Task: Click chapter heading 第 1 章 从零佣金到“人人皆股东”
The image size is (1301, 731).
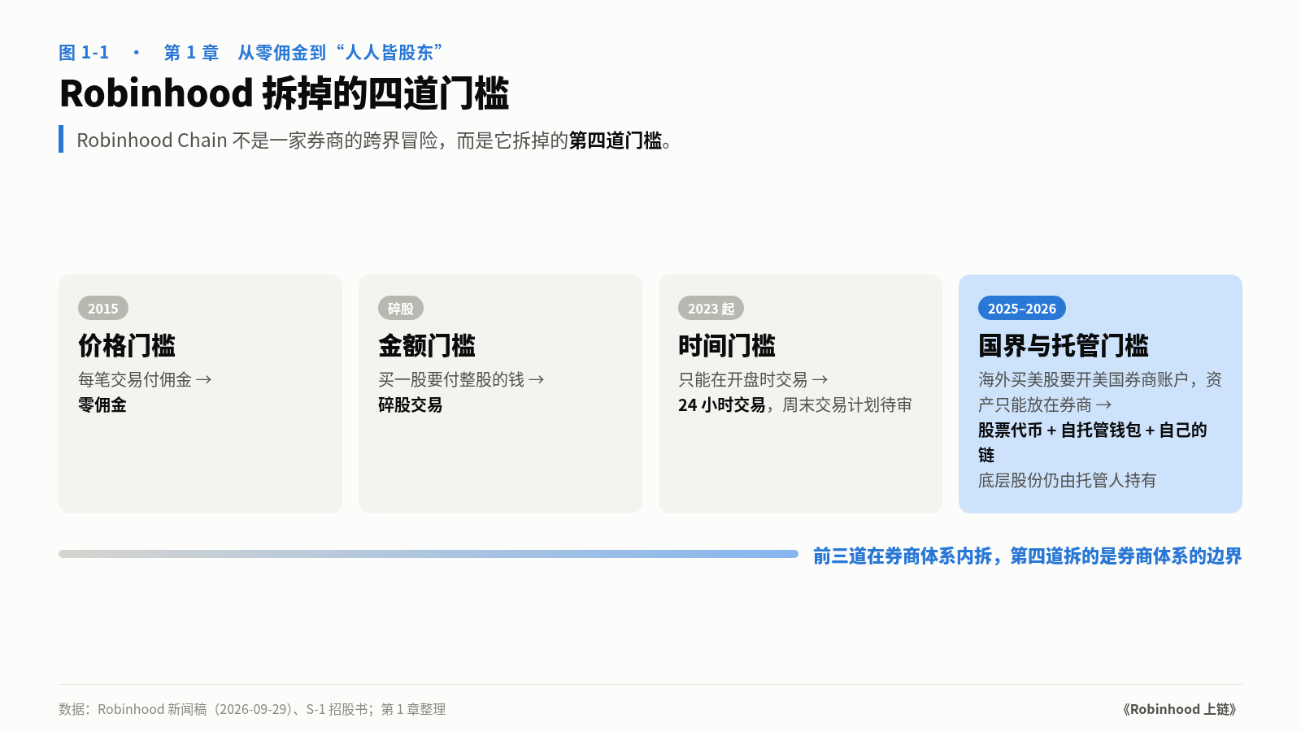Action: tap(302, 53)
